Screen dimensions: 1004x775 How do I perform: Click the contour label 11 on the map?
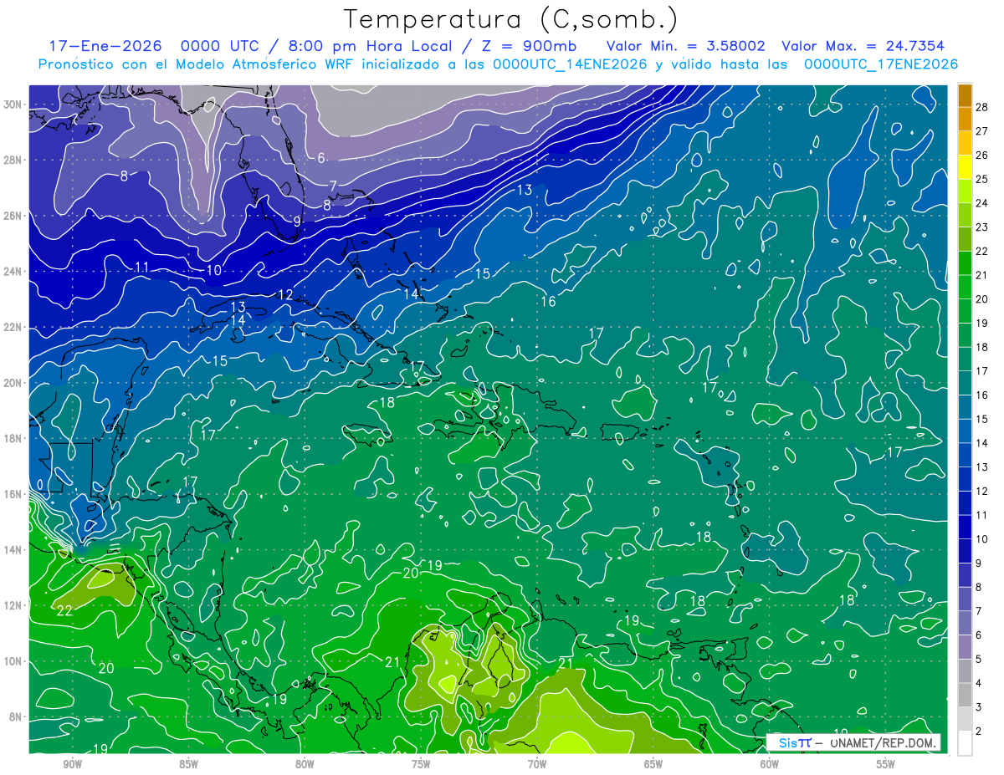(x=141, y=268)
